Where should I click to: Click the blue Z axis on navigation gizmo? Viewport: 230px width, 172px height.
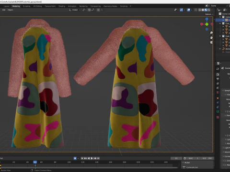click(x=207, y=19)
